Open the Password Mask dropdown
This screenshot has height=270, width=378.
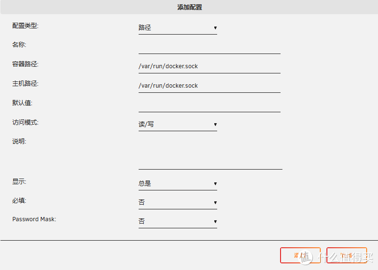click(177, 222)
